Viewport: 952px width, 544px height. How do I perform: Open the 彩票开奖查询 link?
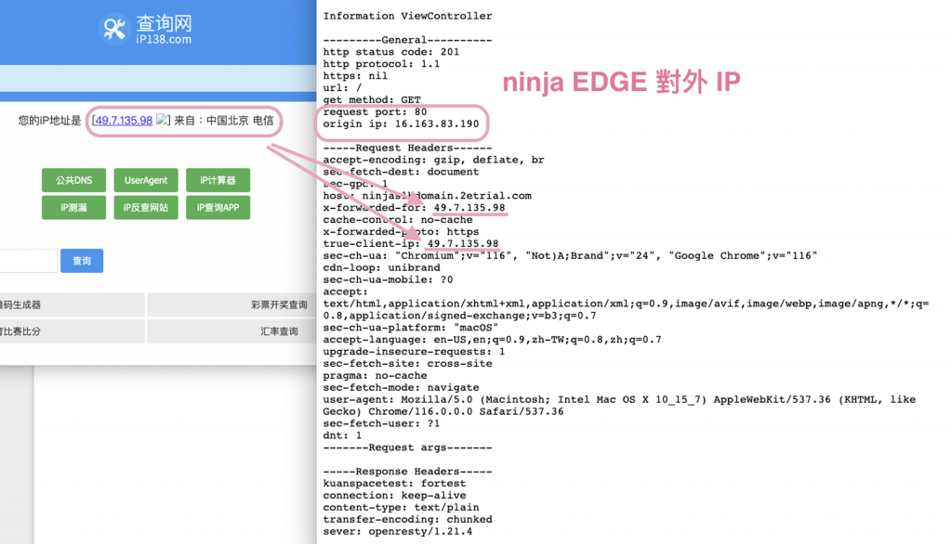pyautogui.click(x=279, y=305)
